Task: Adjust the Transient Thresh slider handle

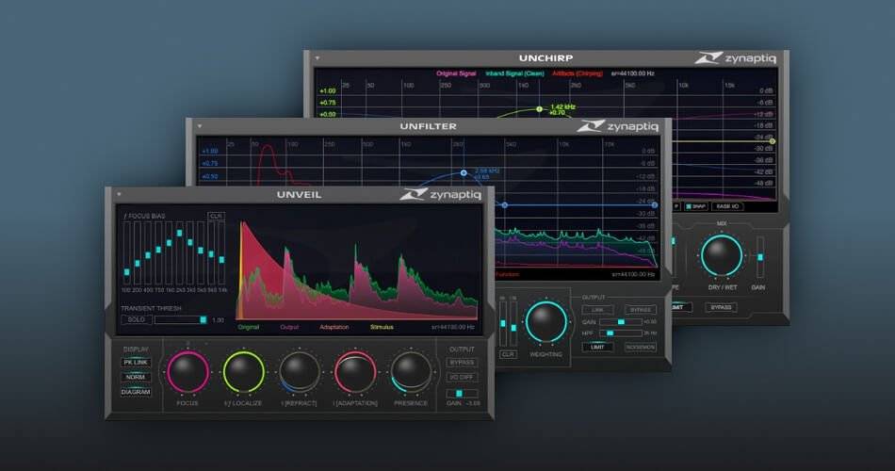Action: click(x=203, y=319)
